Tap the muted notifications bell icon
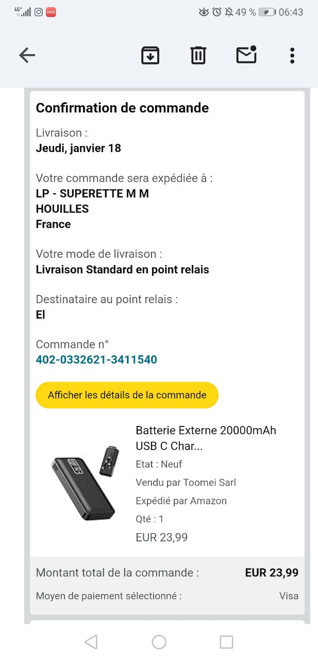 click(229, 12)
